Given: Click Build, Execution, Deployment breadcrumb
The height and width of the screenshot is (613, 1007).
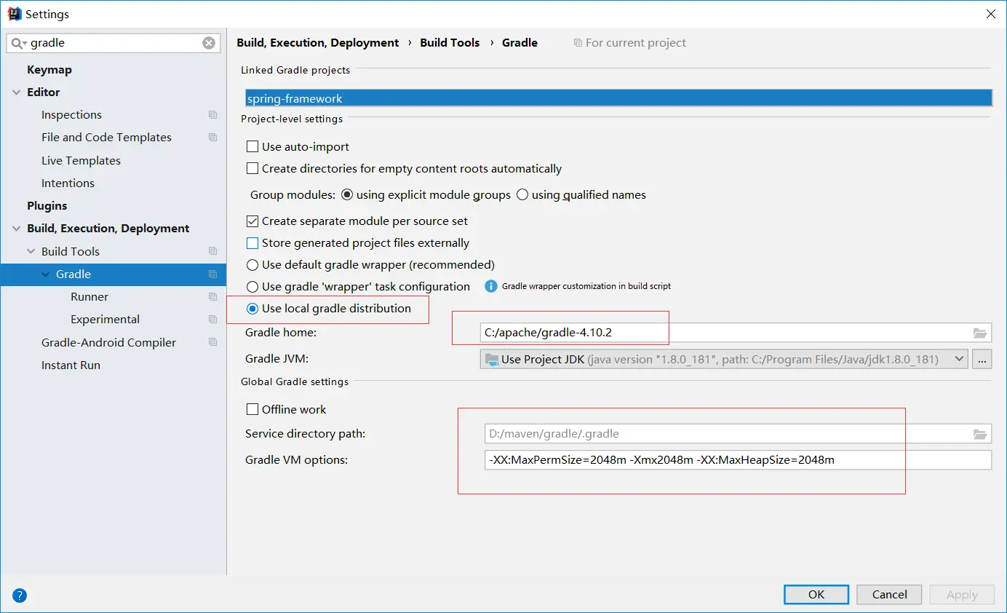Looking at the screenshot, I should click(x=318, y=43).
